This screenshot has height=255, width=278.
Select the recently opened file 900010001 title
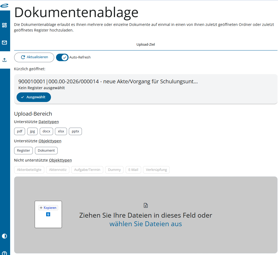(x=108, y=81)
